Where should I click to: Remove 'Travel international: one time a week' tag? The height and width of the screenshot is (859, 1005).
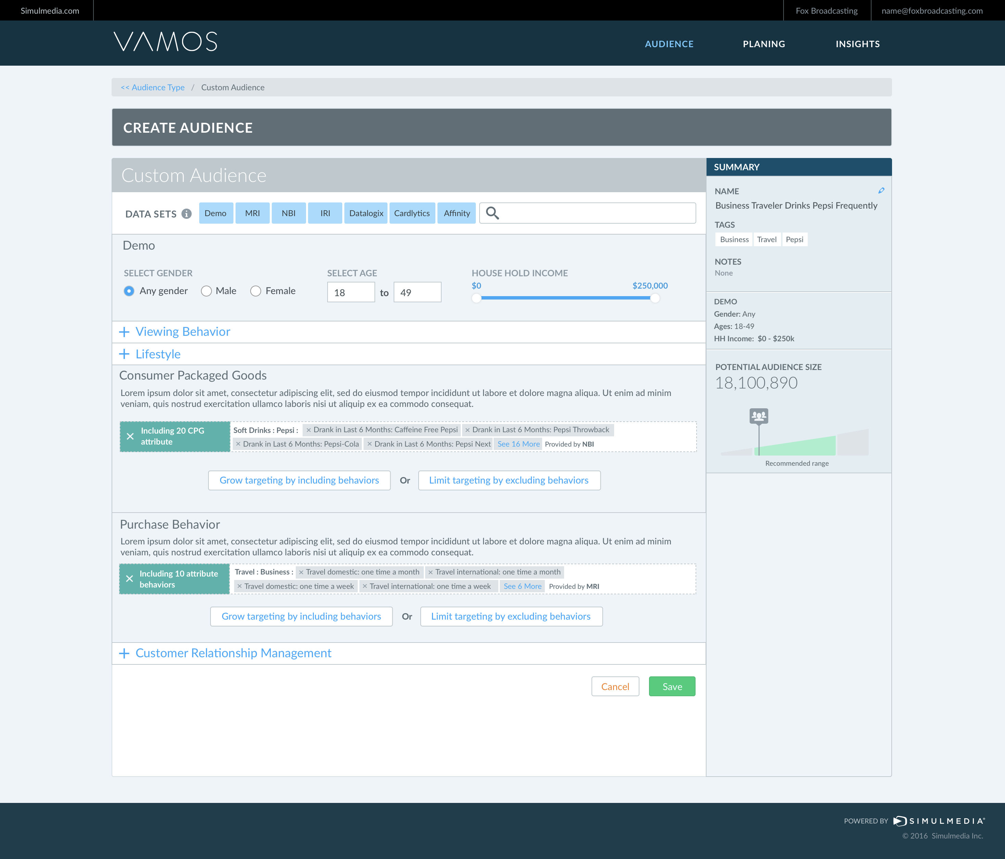click(x=365, y=586)
